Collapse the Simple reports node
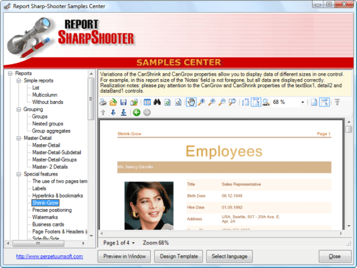 (x=19, y=80)
